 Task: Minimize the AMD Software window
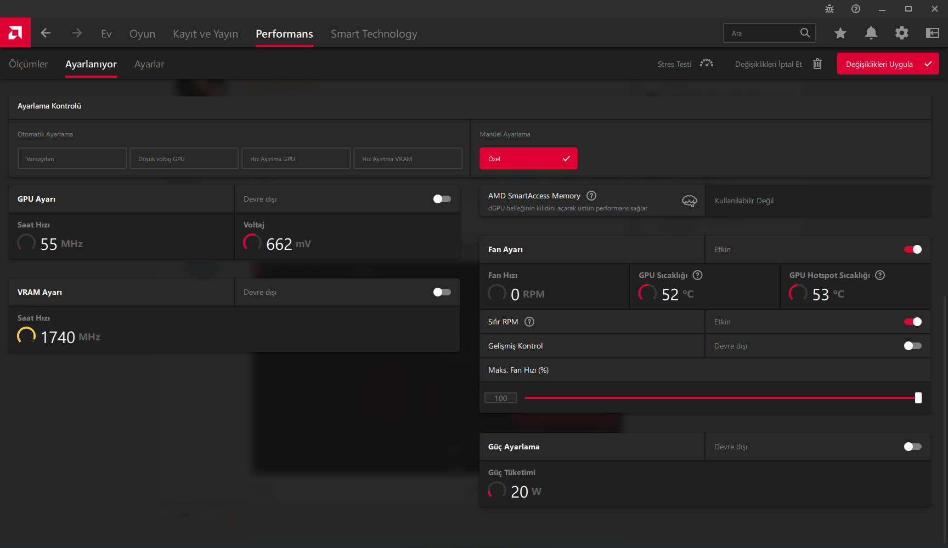(x=882, y=9)
